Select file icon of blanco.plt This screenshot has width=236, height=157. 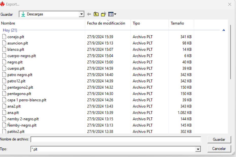(4, 49)
